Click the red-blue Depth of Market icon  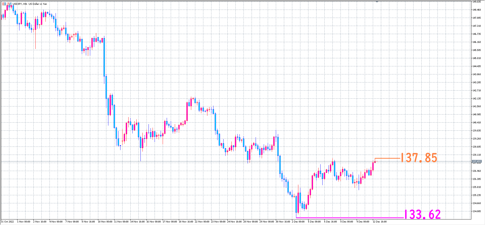[x=4, y=4]
